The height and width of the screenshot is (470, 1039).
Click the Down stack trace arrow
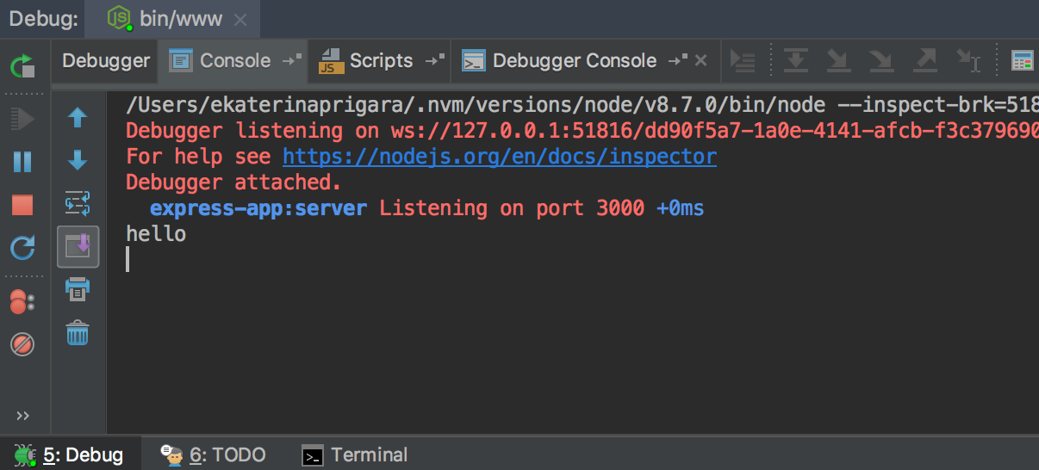click(x=78, y=160)
